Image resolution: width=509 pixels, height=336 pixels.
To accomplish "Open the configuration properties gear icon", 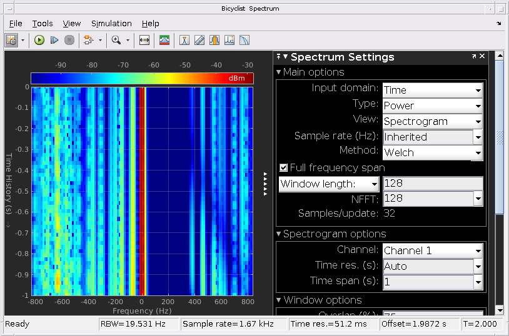I will point(11,40).
